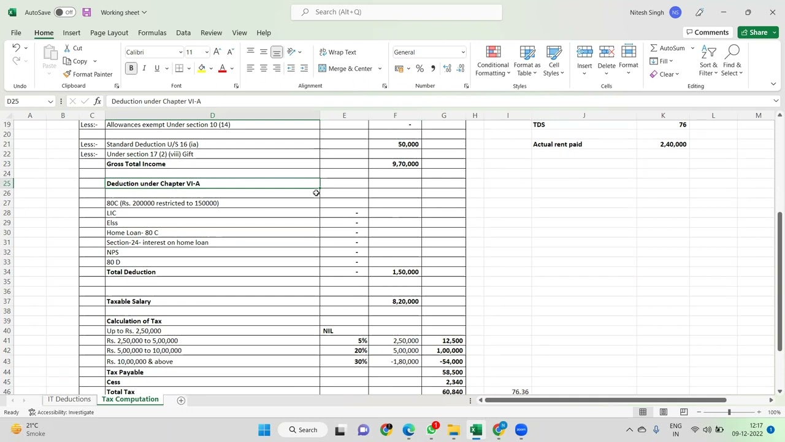Select the Format Painter tool

click(x=88, y=74)
